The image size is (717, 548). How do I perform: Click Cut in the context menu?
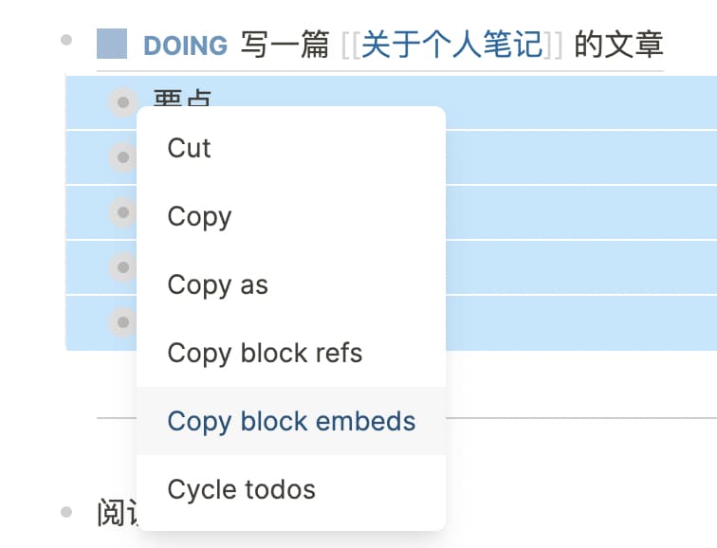click(x=189, y=148)
